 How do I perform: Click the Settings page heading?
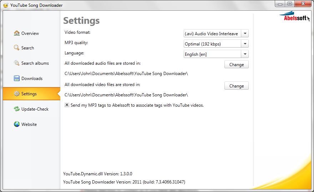click(x=81, y=21)
